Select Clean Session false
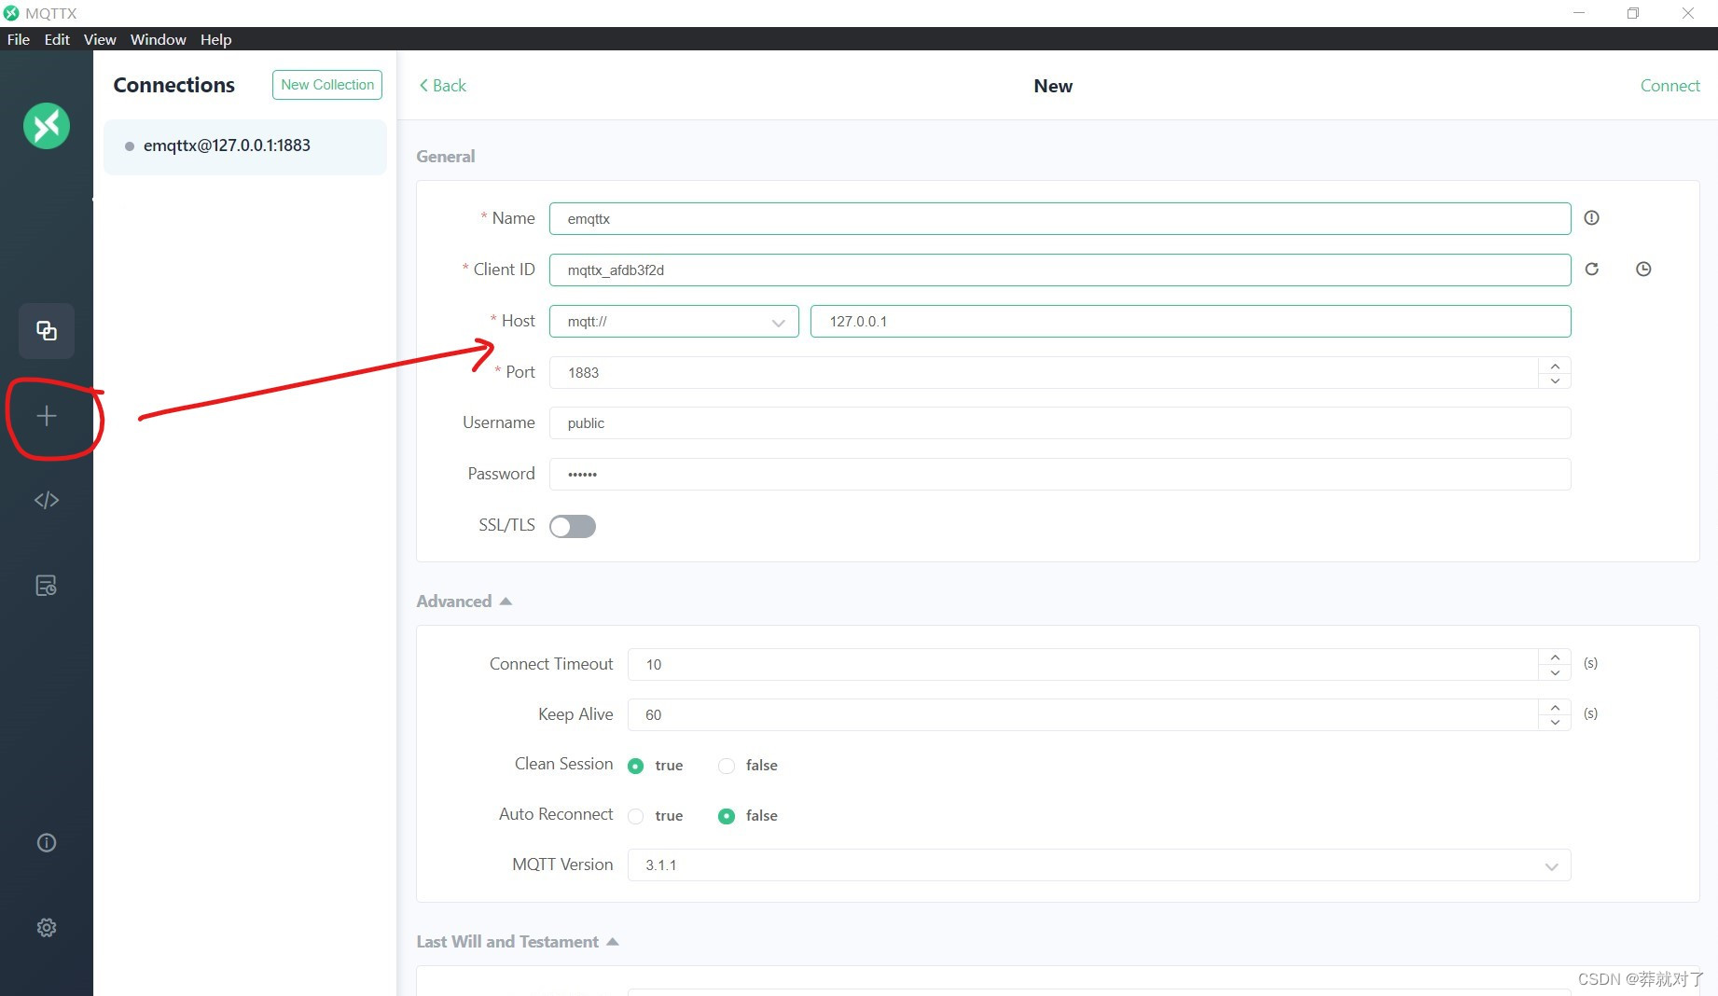This screenshot has height=996, width=1718. [x=748, y=766]
